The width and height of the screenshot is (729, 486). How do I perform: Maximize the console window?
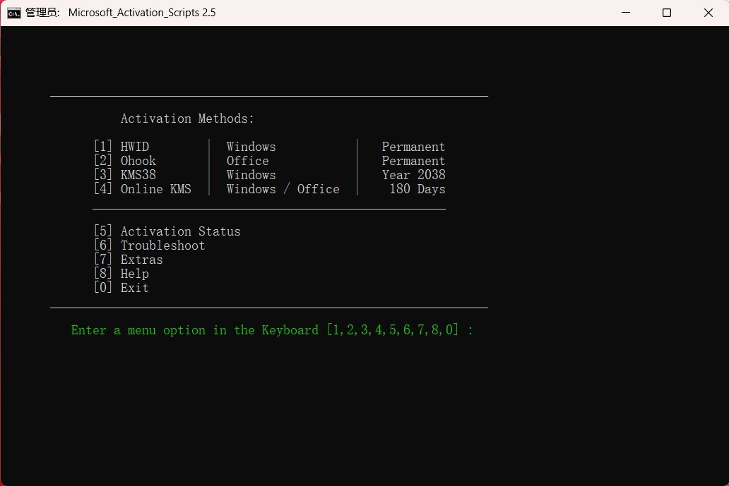tap(667, 13)
